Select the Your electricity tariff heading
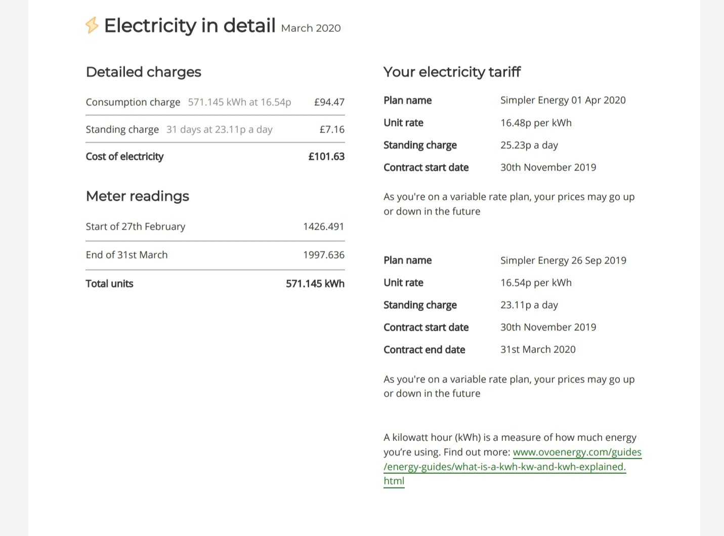724x536 pixels. tap(452, 72)
